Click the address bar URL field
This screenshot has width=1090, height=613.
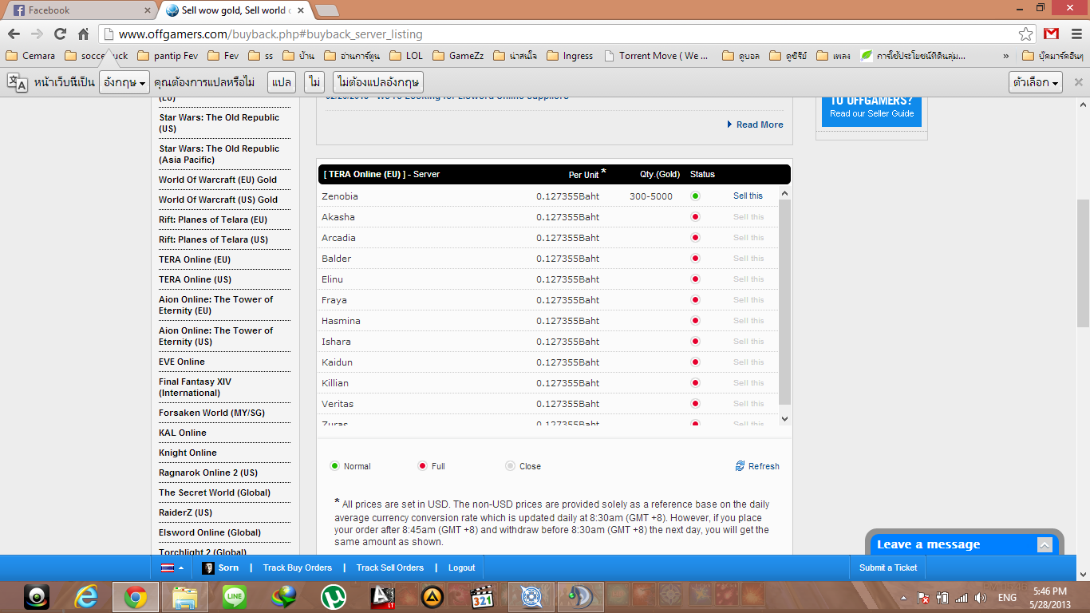[567, 34]
